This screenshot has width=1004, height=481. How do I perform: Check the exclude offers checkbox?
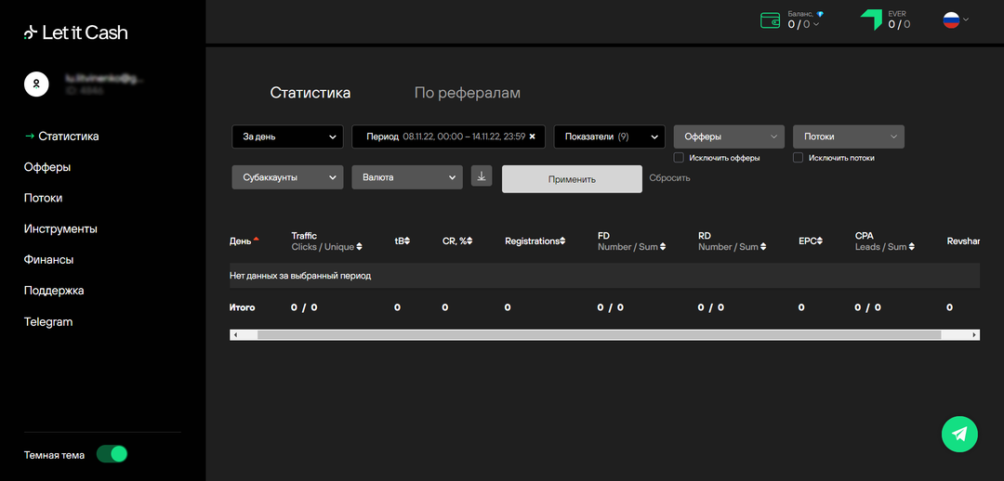click(679, 158)
